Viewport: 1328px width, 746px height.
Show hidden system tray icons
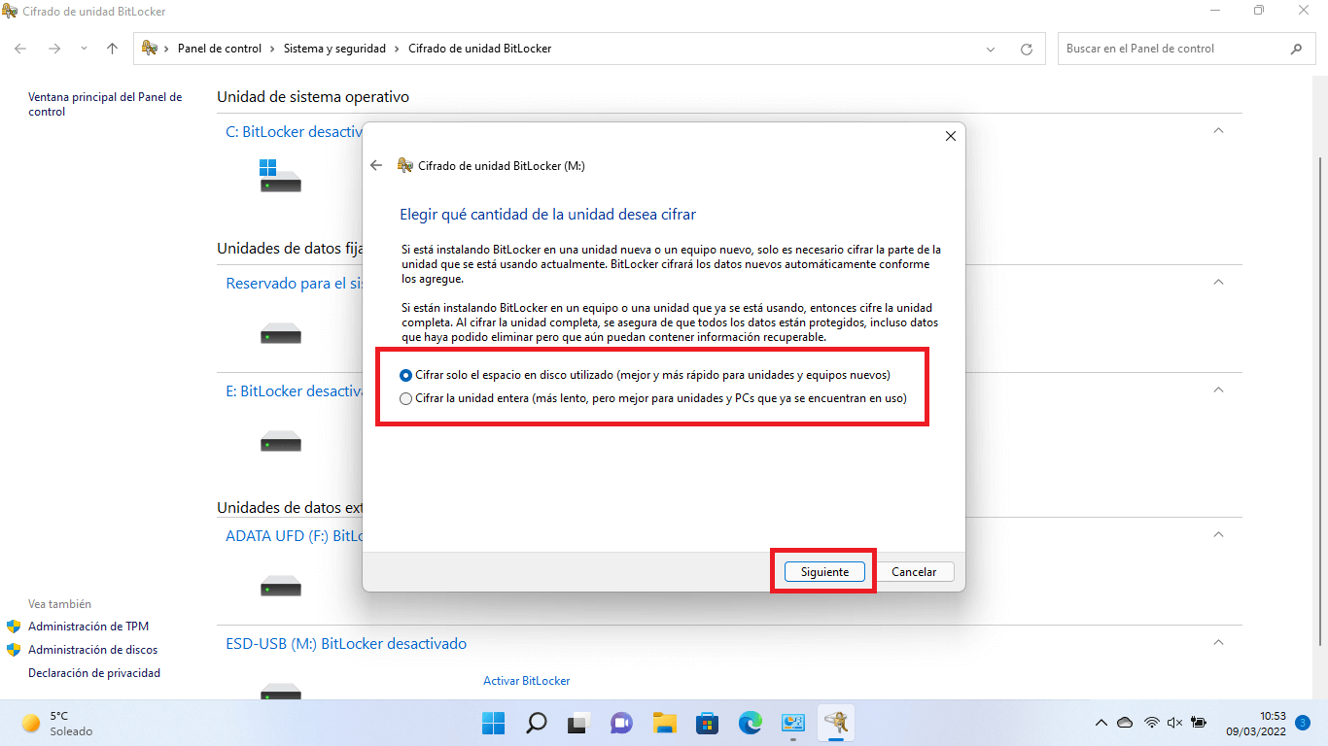[x=1101, y=724]
